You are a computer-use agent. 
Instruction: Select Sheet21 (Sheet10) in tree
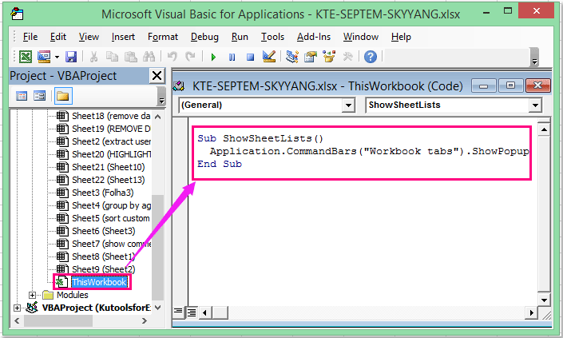(108, 167)
